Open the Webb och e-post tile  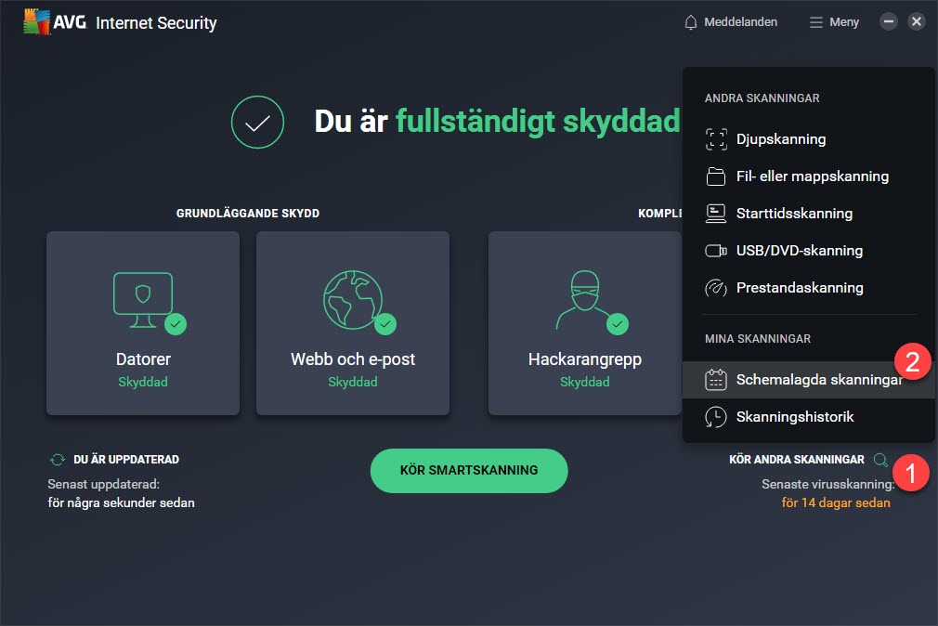coord(353,323)
